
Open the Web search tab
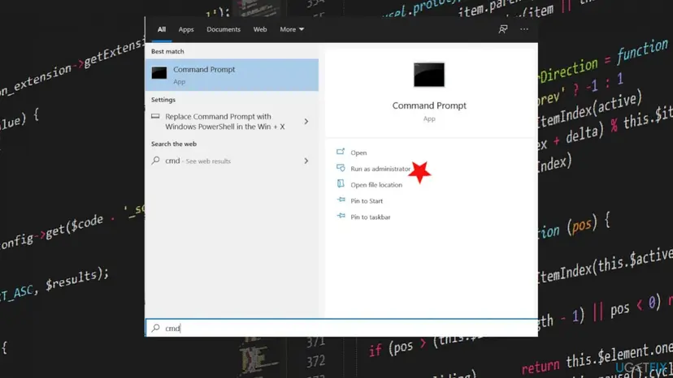259,29
